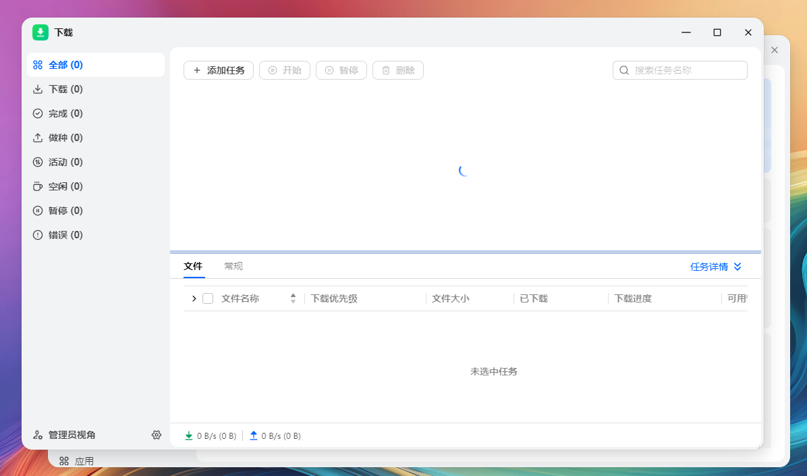Click the green download app logo
This screenshot has width=807, height=476.
click(40, 32)
